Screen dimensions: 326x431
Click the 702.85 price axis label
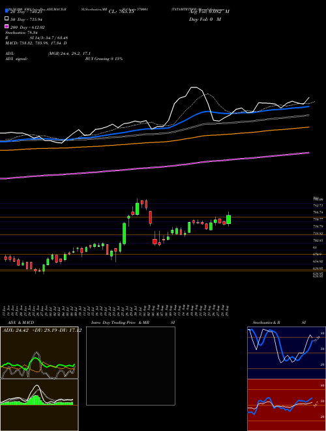[318, 240]
